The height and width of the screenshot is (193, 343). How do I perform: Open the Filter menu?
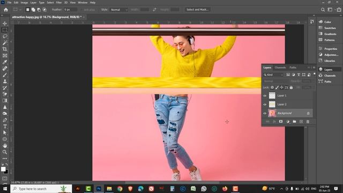click(x=58, y=3)
